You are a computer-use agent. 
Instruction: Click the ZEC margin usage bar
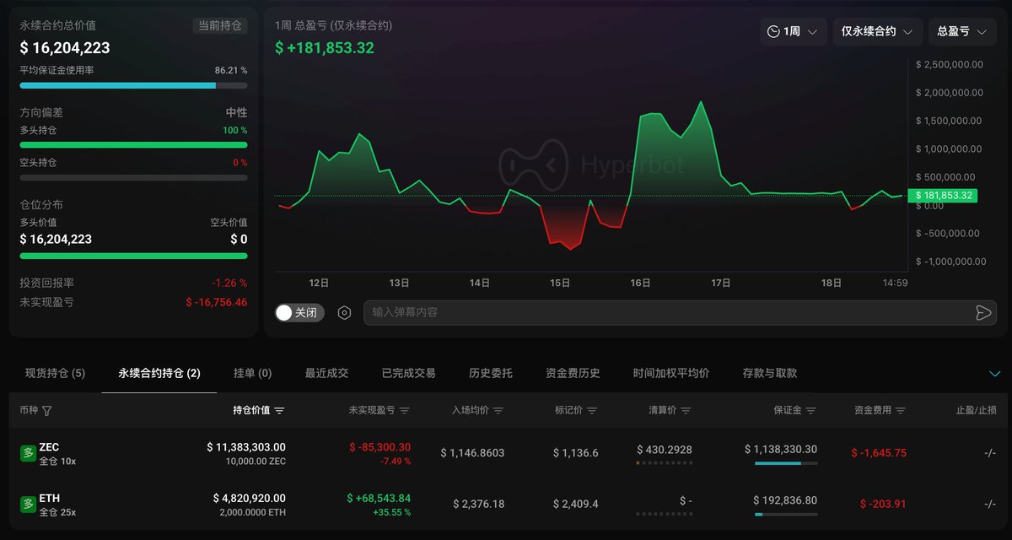pyautogui.click(x=786, y=463)
